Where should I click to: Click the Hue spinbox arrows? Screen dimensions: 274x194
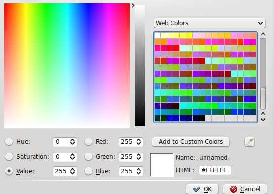click(x=73, y=142)
